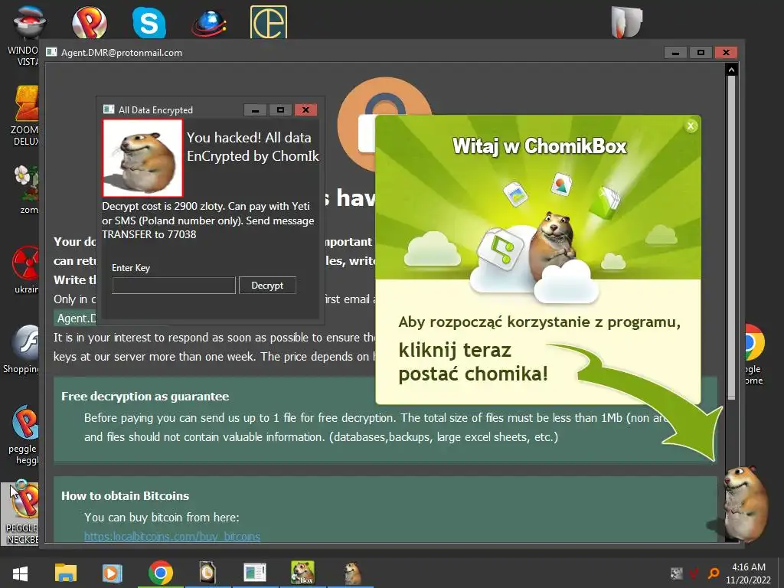Open the clock document taskbar icon
The width and height of the screenshot is (784, 588).
point(207,573)
